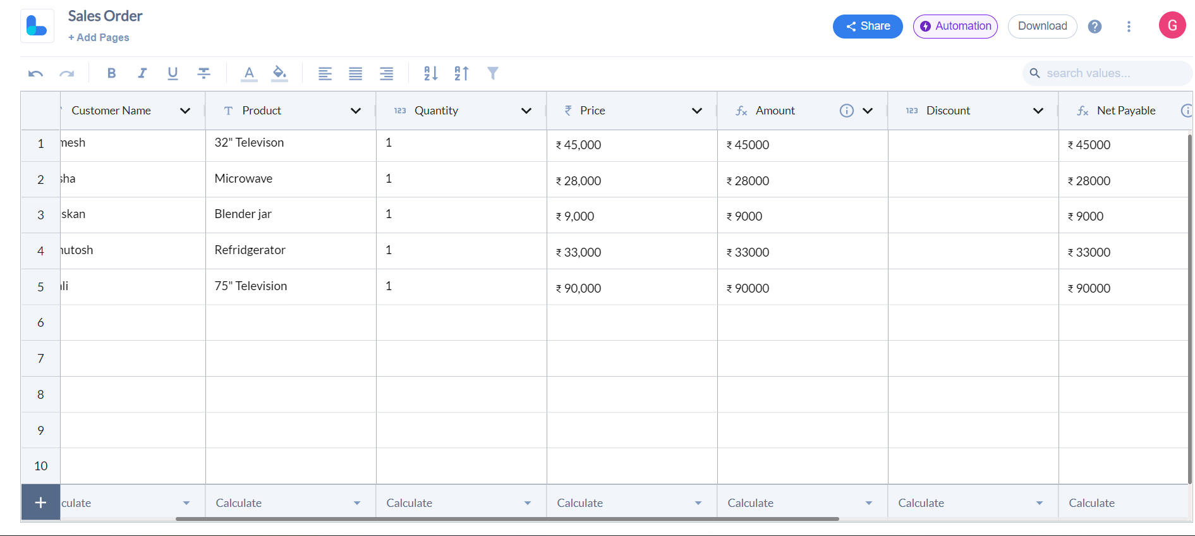Expand the Price column dropdown
The width and height of the screenshot is (1195, 536).
[697, 111]
